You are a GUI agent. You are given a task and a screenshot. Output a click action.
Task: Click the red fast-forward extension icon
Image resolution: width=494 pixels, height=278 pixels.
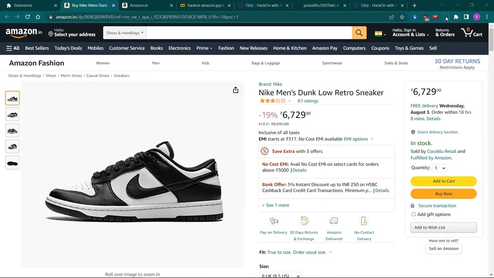[435, 17]
